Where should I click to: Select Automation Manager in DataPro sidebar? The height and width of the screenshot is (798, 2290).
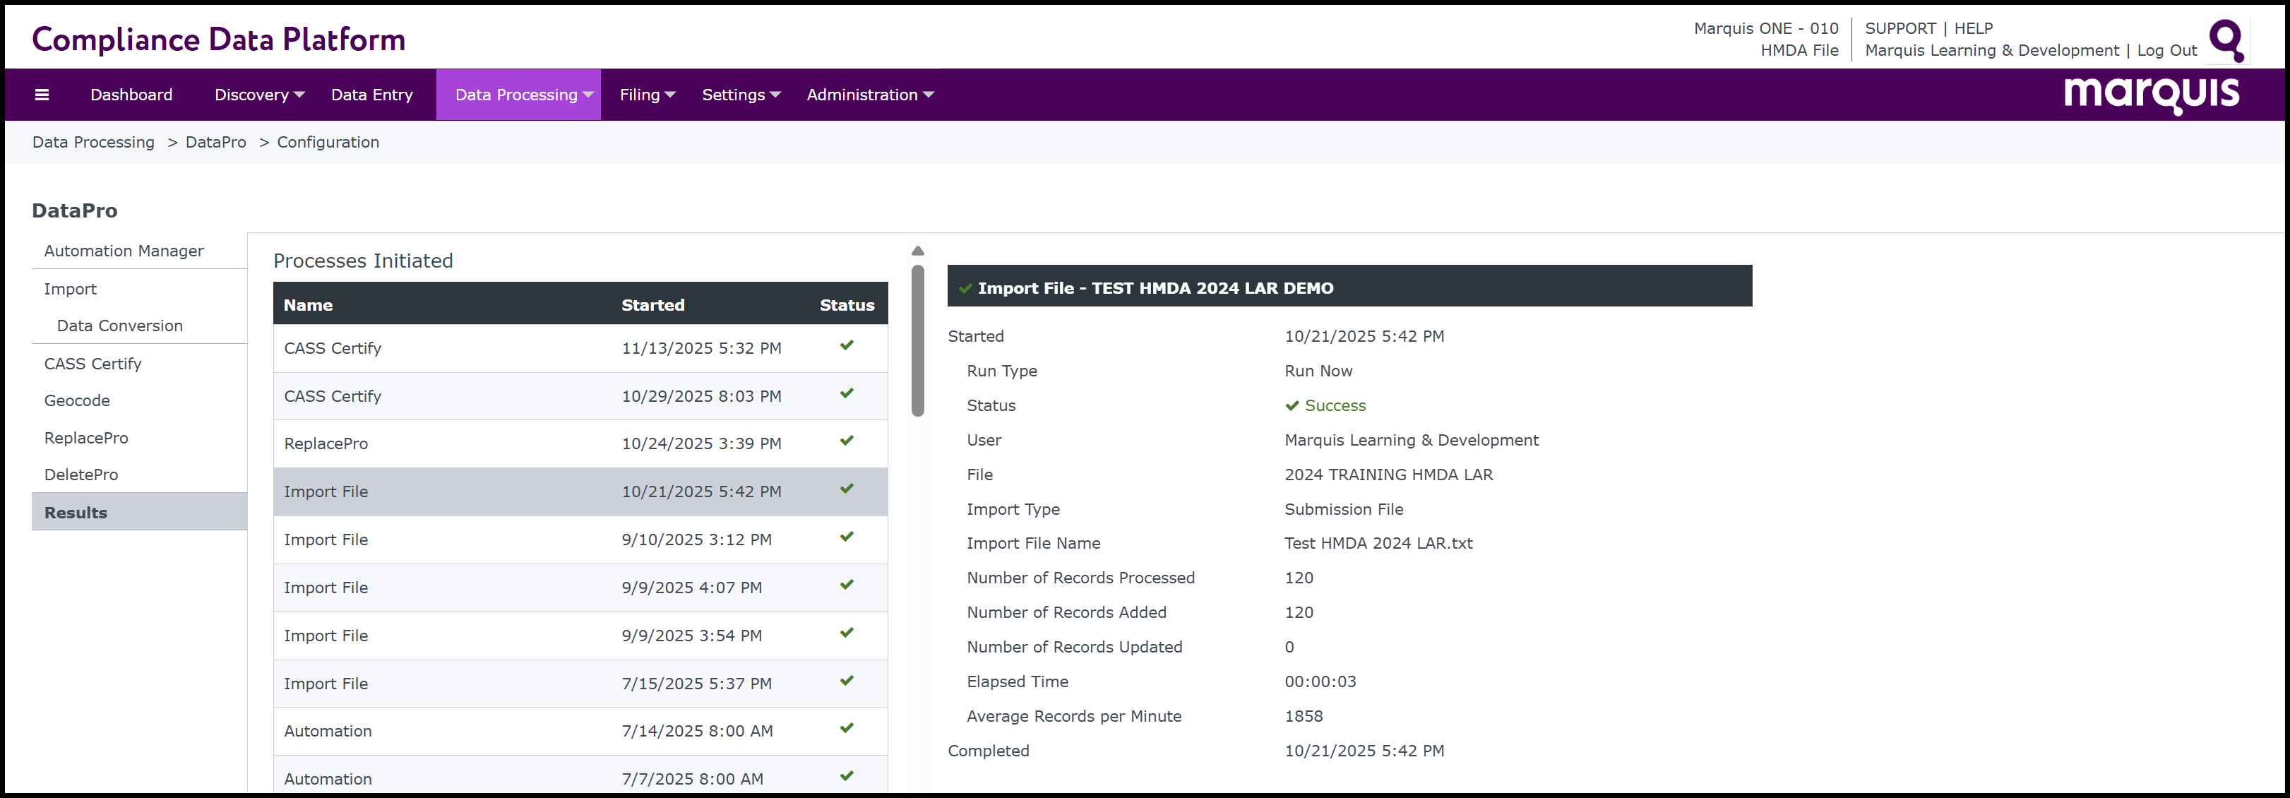click(124, 251)
